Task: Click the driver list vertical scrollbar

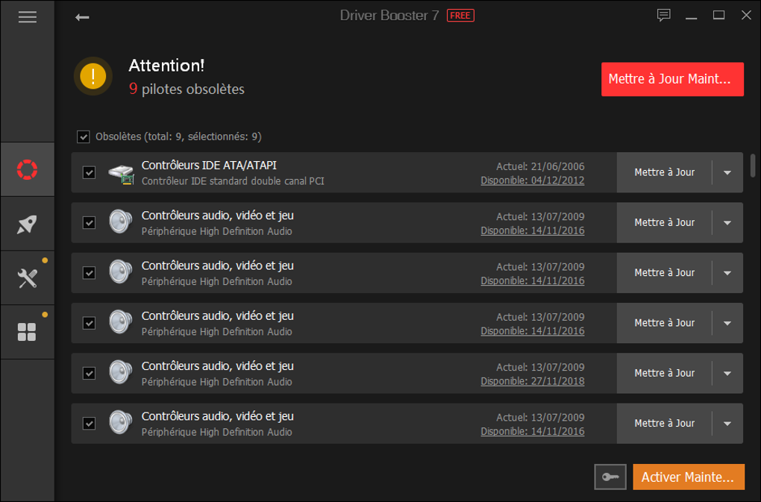Action: click(x=753, y=166)
